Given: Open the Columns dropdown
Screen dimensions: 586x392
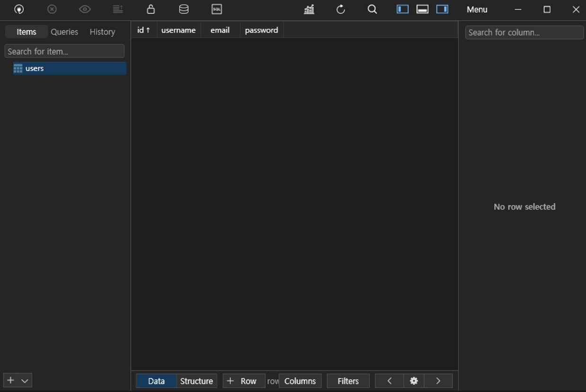Looking at the screenshot, I should pos(300,381).
